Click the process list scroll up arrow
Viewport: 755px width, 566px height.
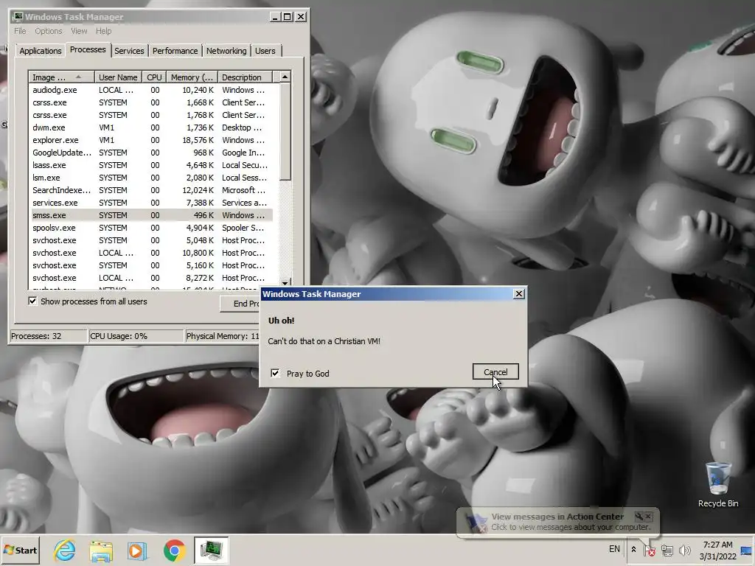285,77
